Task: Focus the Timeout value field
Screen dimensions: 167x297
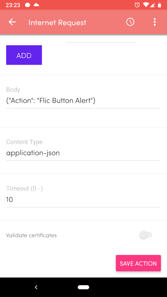Action: (x=83, y=200)
